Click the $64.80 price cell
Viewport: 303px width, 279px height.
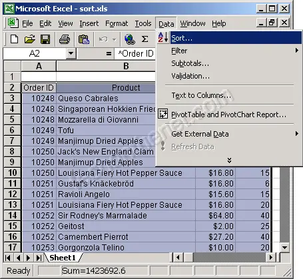point(215,216)
